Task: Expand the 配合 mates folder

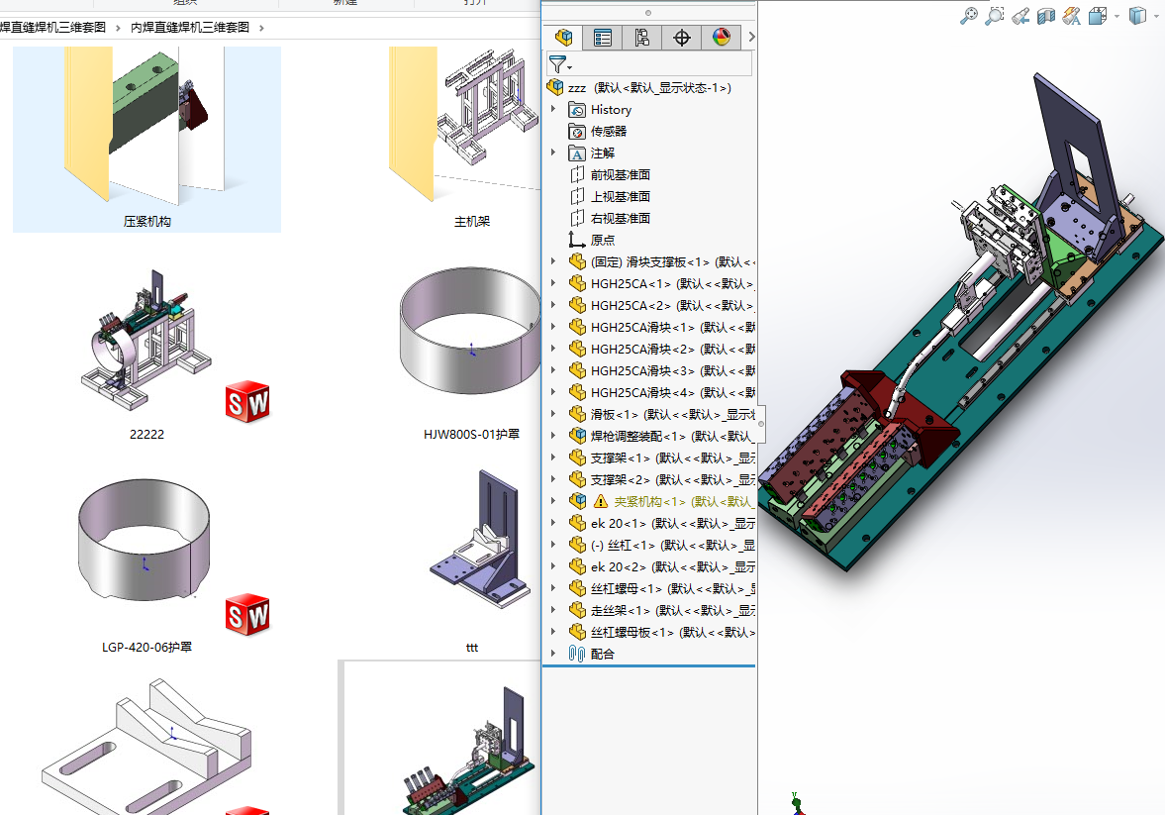Action: [x=553, y=654]
